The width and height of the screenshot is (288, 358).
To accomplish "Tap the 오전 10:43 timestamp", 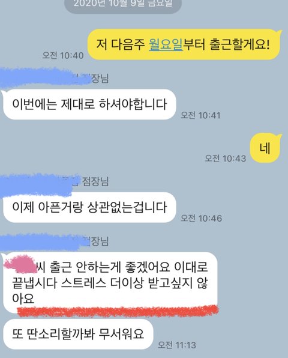I will [225, 159].
